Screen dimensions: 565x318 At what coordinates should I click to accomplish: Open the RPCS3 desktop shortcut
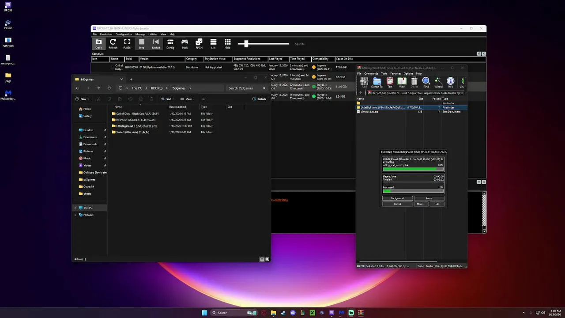(8, 7)
